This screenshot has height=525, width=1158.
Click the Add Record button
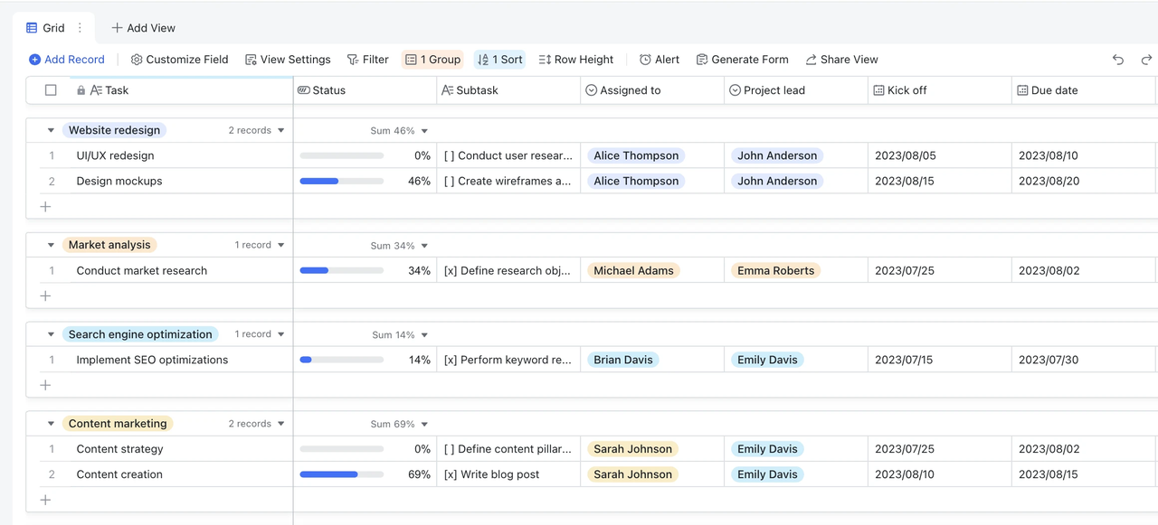[66, 60]
